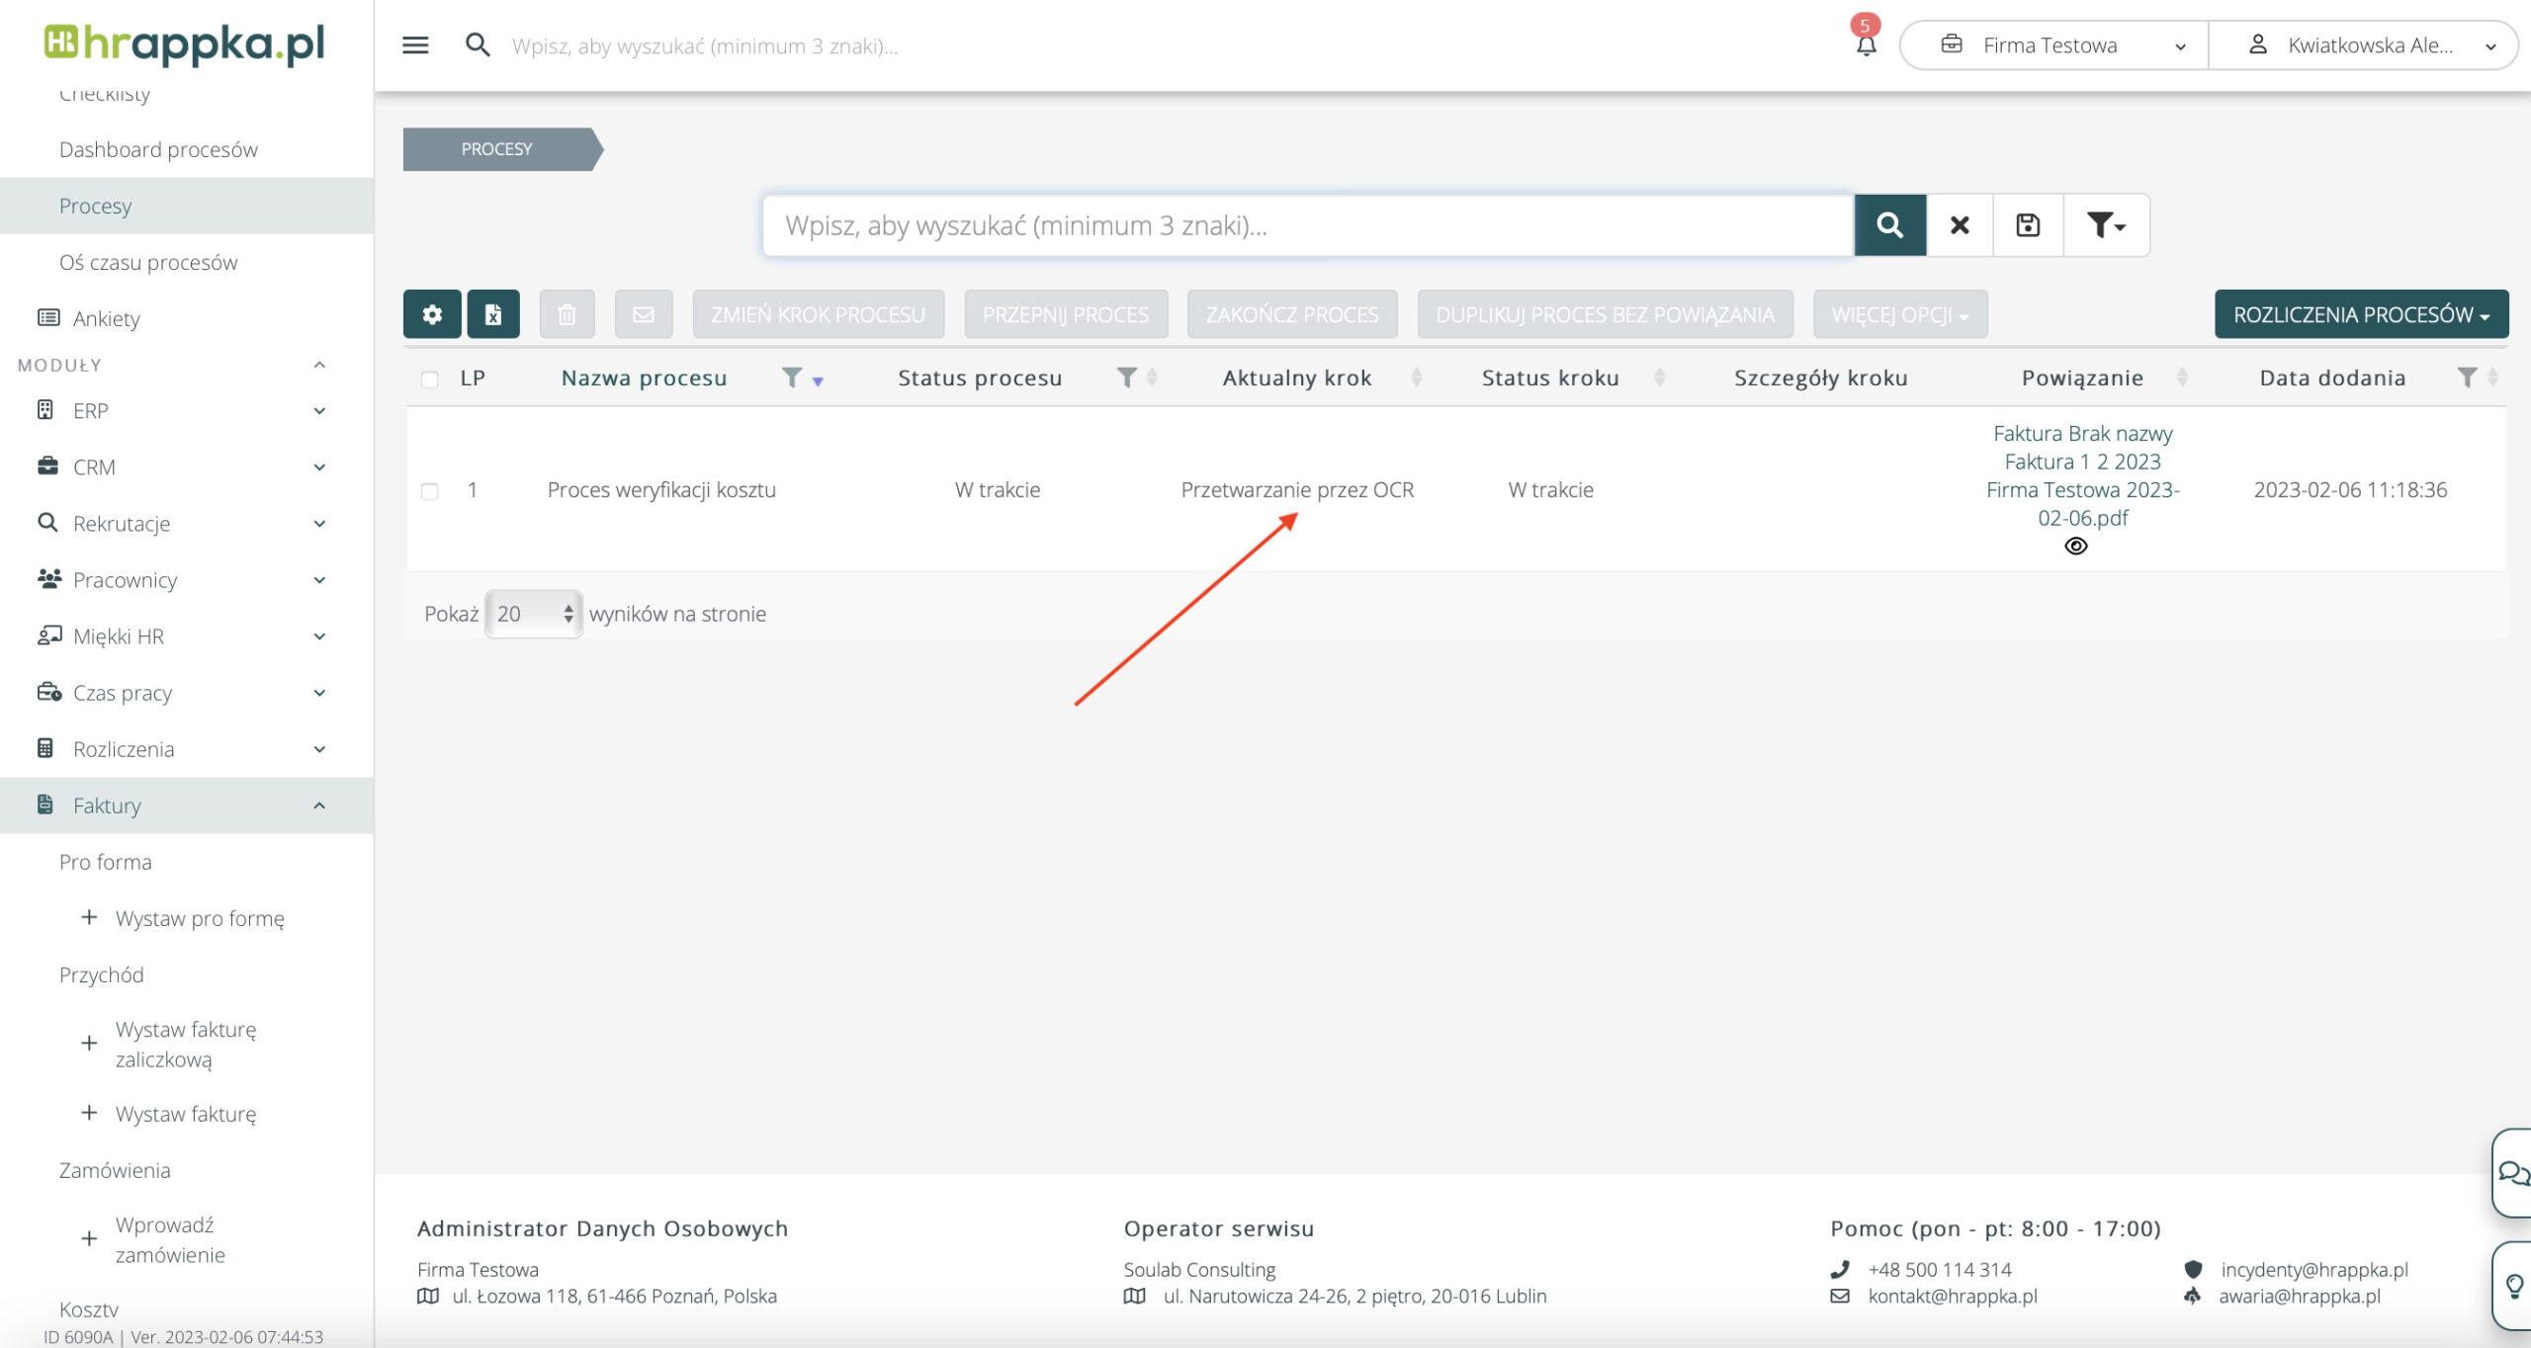The image size is (2531, 1348).
Task: Toggle the hamburger sidebar menu
Action: 415,45
